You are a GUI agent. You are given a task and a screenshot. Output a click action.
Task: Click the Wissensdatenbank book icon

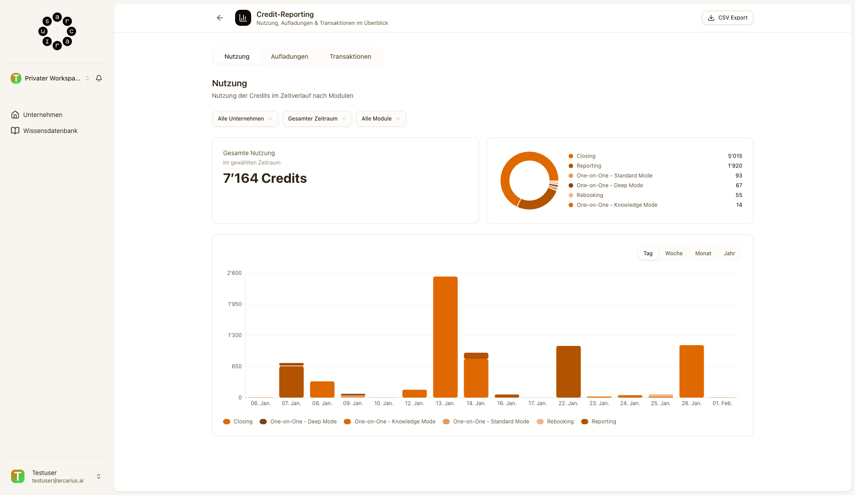15,131
